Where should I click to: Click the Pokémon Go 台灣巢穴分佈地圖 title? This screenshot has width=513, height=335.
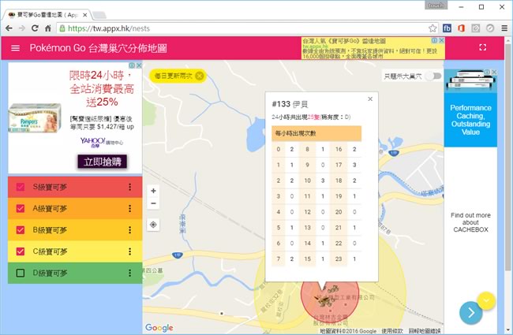(x=98, y=48)
